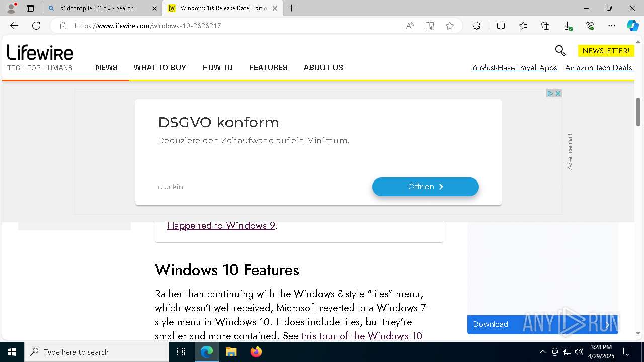
Task: Open a new browser tab
Action: pos(292,8)
